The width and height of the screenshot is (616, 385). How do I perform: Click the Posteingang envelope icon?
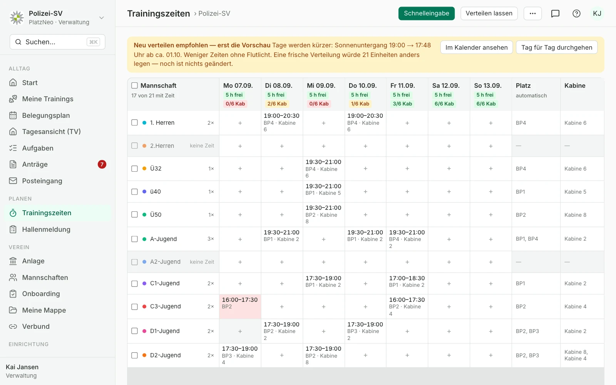point(13,181)
